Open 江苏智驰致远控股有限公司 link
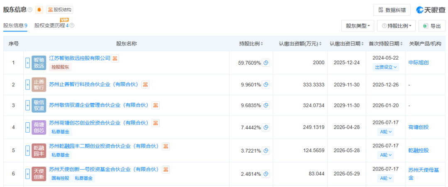The width and height of the screenshot is (448, 187). pyautogui.click(x=80, y=58)
